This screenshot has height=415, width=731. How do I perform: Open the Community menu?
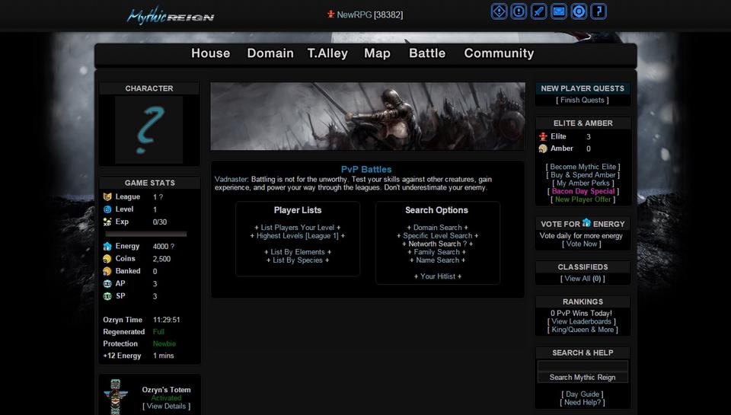pos(499,53)
